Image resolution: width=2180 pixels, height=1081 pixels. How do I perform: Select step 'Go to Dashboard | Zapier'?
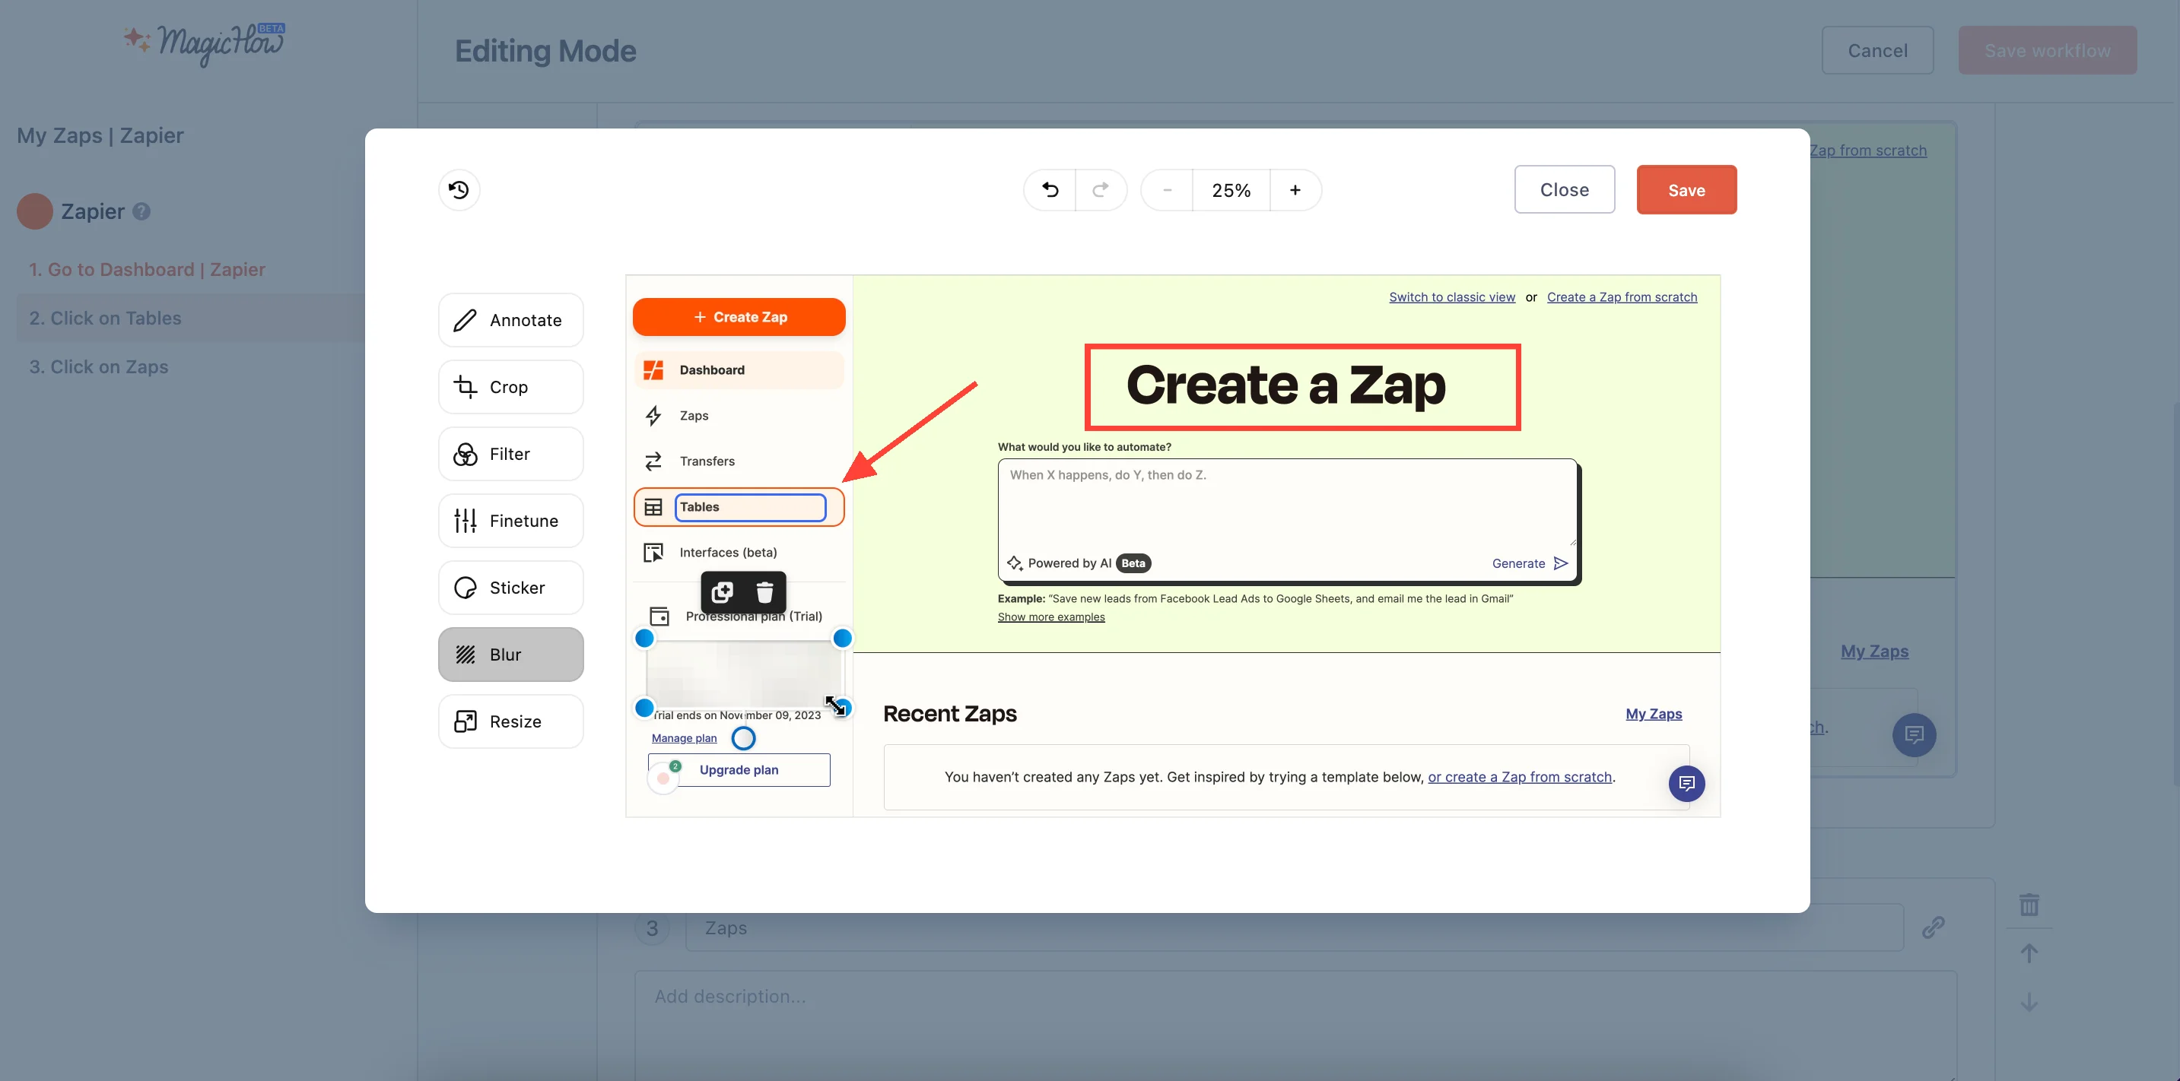[146, 269]
